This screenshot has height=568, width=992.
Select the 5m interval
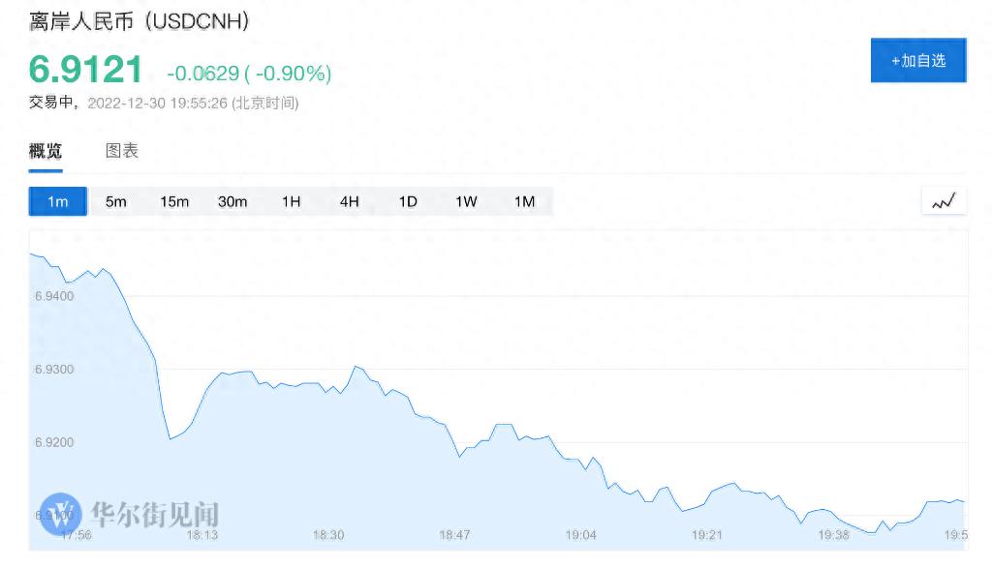pyautogui.click(x=116, y=201)
